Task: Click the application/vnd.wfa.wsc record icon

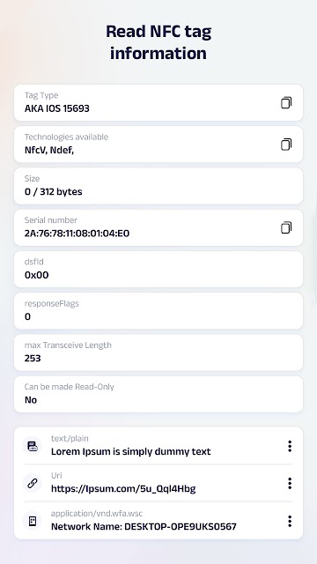Action: [x=33, y=521]
